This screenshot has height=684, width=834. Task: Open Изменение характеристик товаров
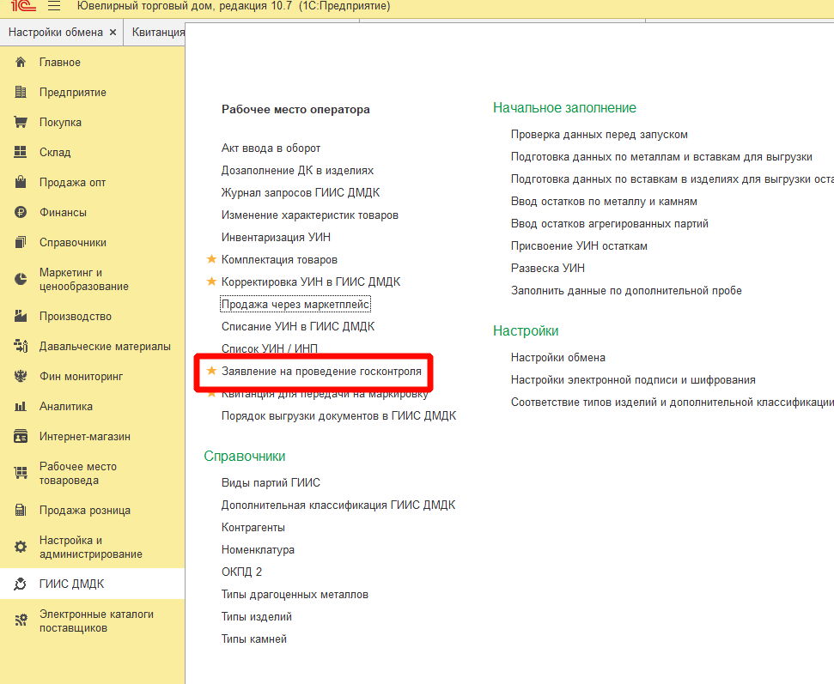310,215
